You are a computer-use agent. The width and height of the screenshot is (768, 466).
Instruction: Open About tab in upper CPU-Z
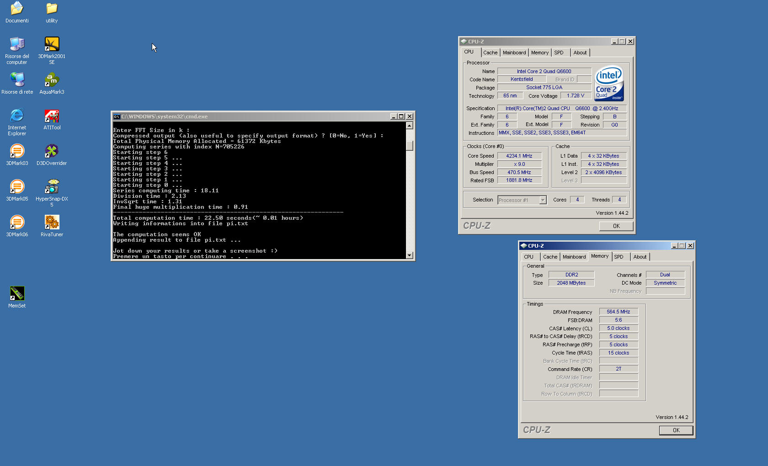pyautogui.click(x=580, y=53)
